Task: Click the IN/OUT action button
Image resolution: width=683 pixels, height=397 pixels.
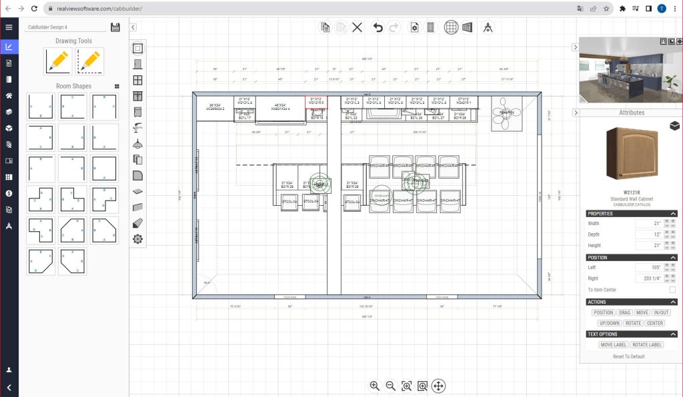Action: click(661, 312)
